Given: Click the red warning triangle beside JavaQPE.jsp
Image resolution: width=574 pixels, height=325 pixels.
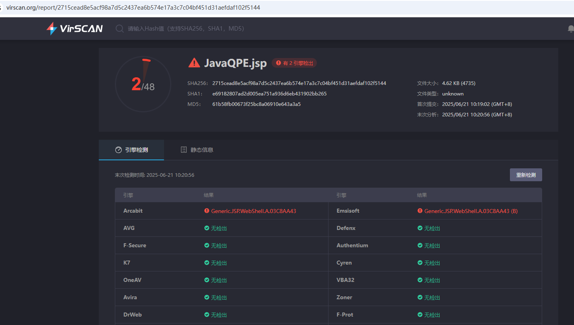Looking at the screenshot, I should (194, 63).
